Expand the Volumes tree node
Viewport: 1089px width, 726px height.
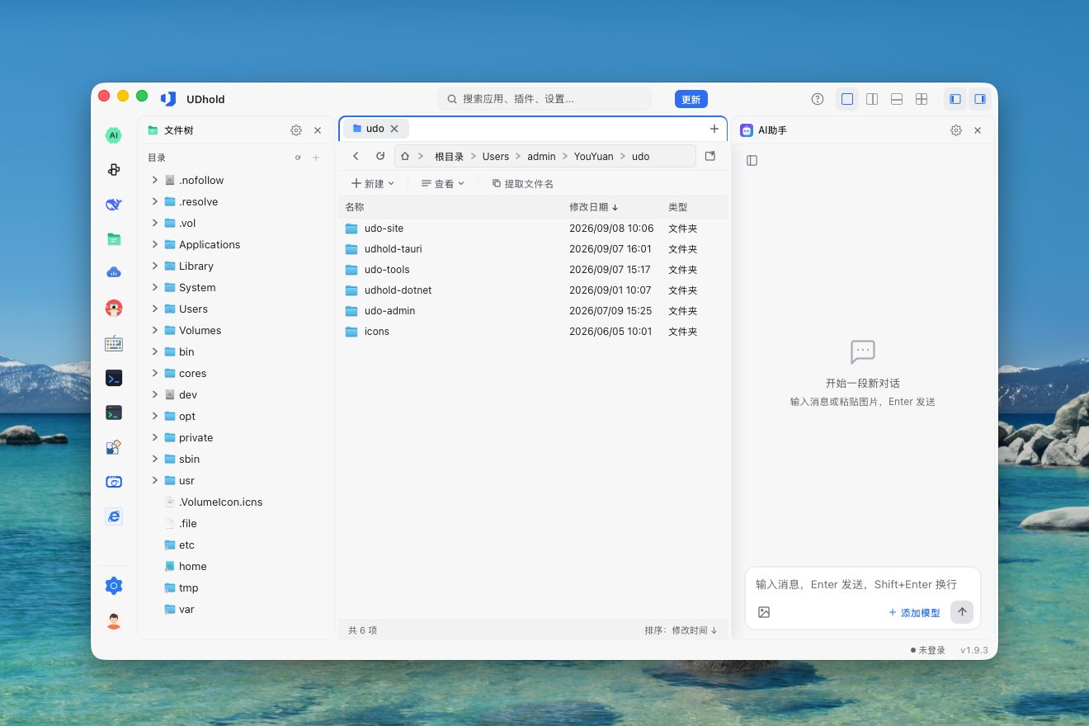tap(154, 330)
